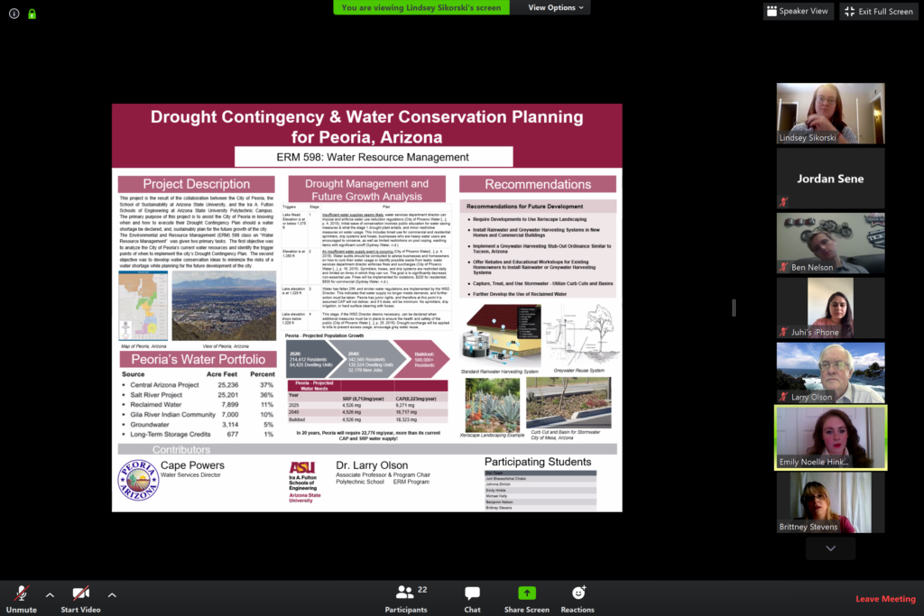This screenshot has width=924, height=616.
Task: Unmute the microphone
Action: [x=22, y=599]
